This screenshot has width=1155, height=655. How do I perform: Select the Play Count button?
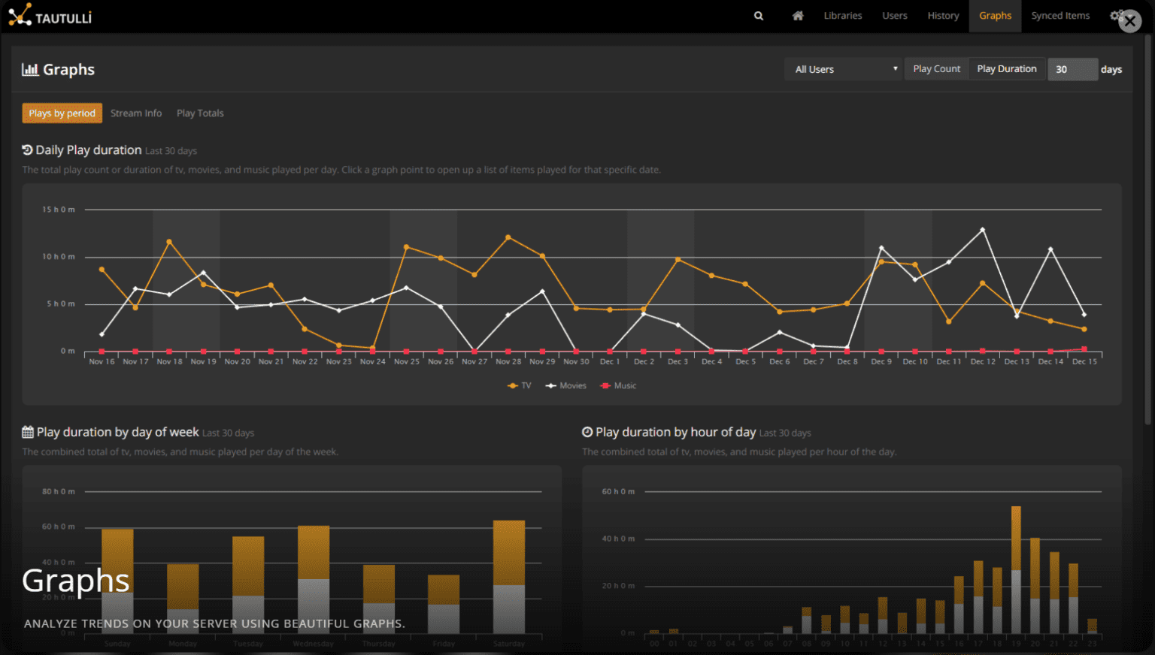click(936, 68)
